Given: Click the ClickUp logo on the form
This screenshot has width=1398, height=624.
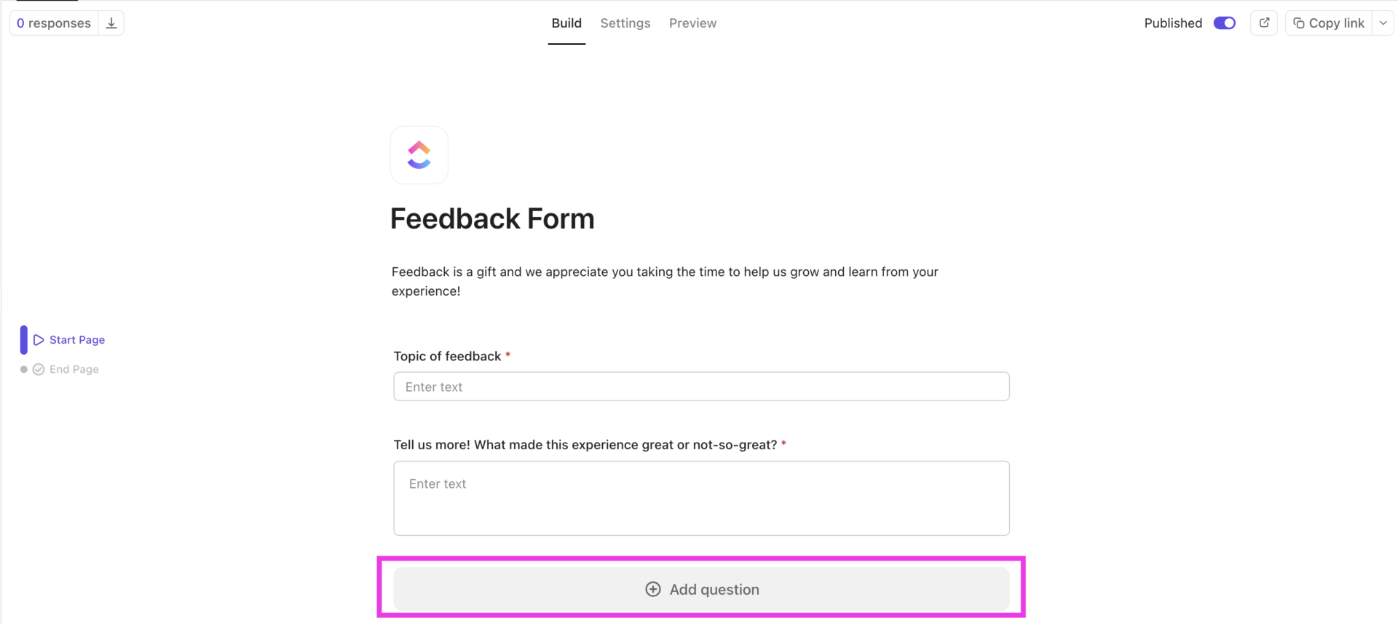Looking at the screenshot, I should click(419, 154).
